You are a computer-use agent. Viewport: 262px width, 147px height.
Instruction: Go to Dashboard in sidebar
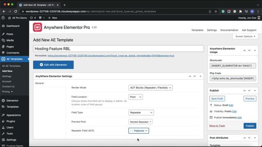coord(13,26)
